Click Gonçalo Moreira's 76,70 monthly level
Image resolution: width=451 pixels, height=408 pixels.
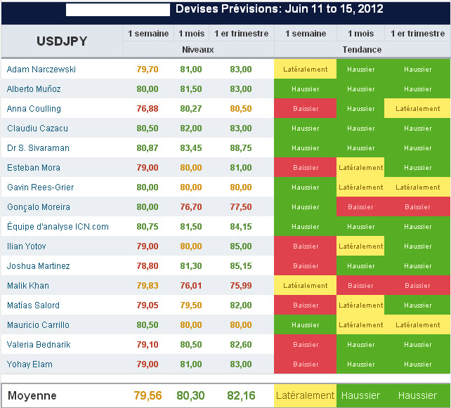[191, 207]
